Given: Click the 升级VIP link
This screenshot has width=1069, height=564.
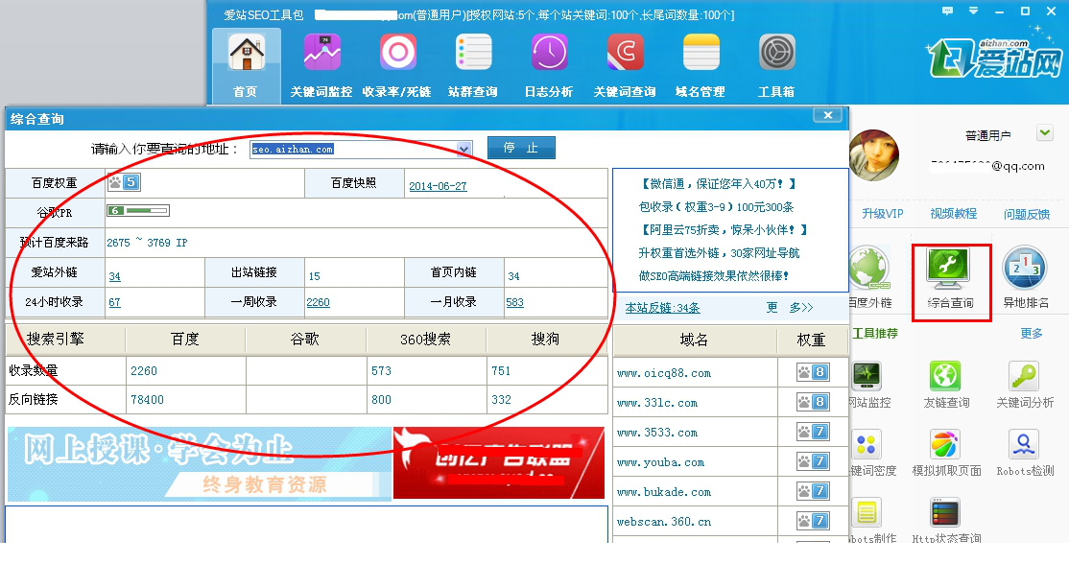Looking at the screenshot, I should pos(882,214).
